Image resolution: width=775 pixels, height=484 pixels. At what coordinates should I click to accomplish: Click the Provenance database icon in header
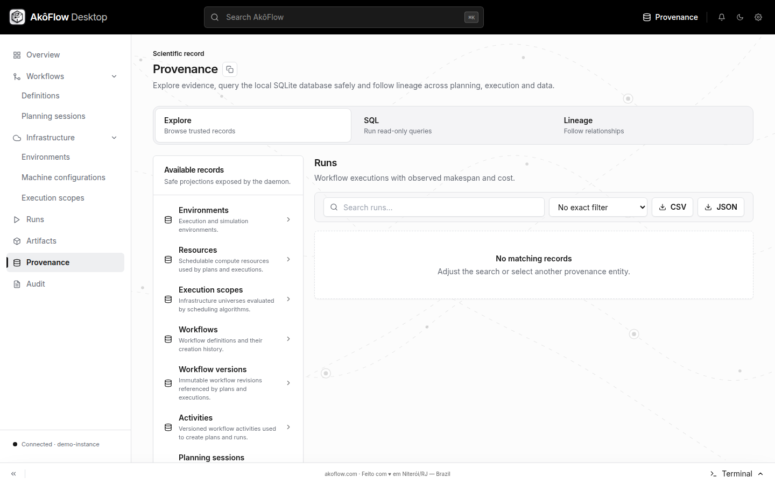click(x=647, y=17)
